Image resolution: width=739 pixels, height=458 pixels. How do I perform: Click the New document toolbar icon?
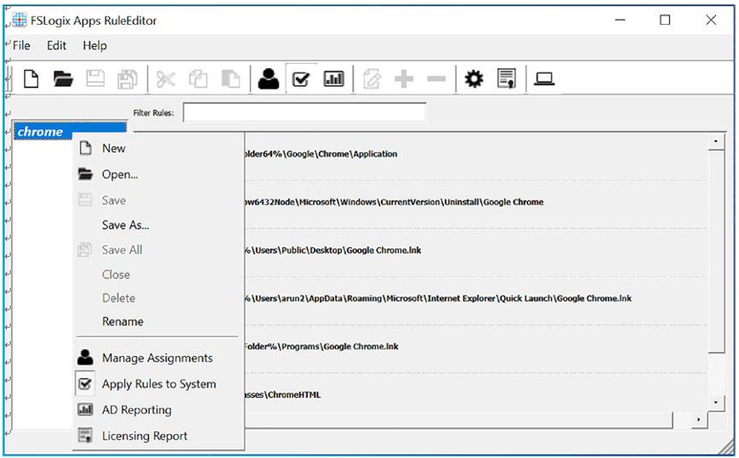[x=31, y=79]
